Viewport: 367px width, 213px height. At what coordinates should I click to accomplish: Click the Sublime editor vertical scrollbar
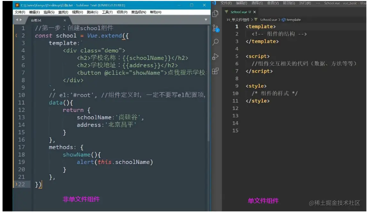208,83
